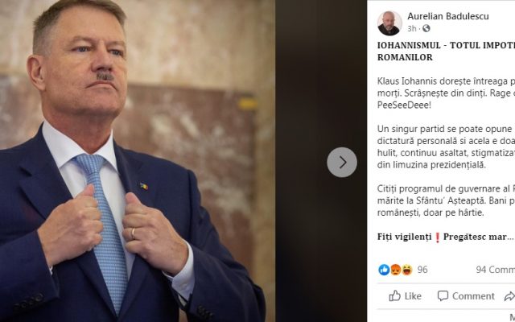Image resolution: width=515 pixels, height=322 pixels.
Task: Click the angry reaction emoji icon
Action: coord(396,270)
